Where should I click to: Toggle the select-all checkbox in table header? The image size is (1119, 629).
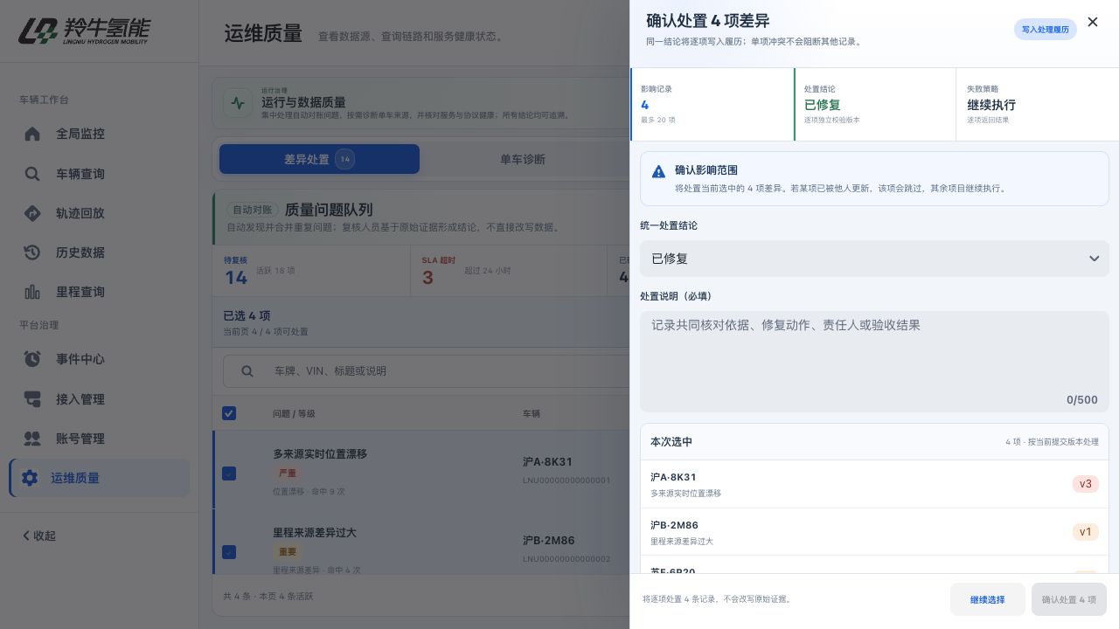point(229,413)
